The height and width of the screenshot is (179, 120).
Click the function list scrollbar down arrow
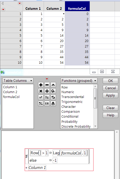tap(95, 126)
